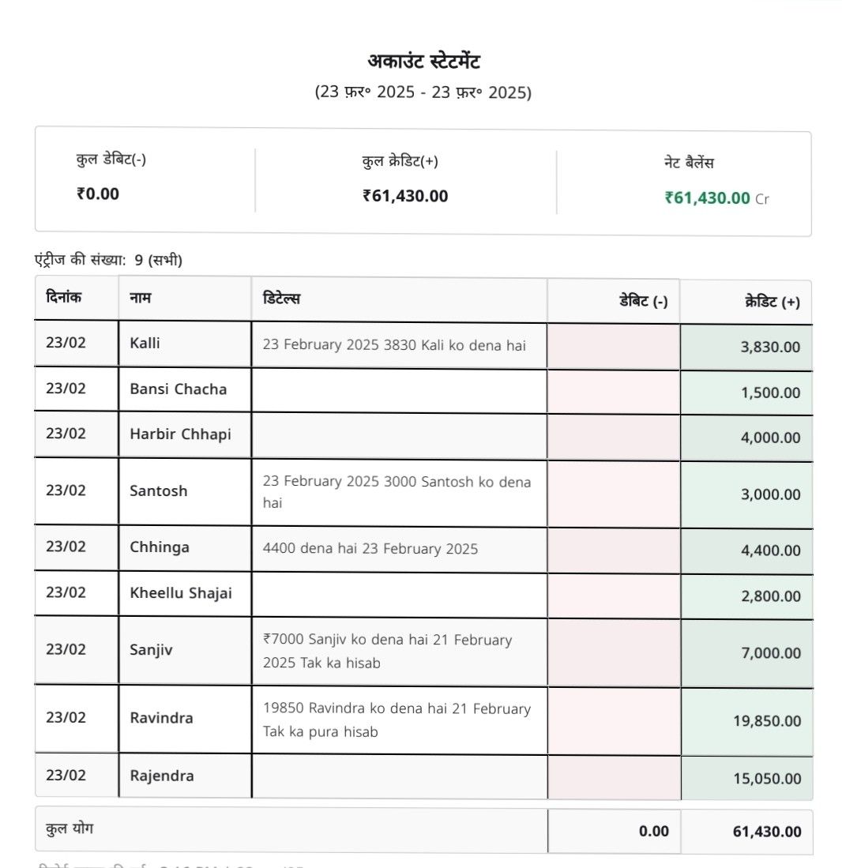
Task: Select the Kalli name cell
Action: [145, 344]
